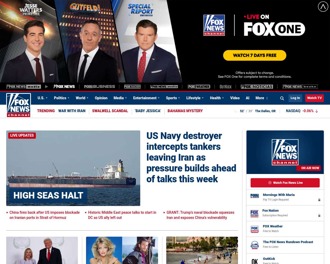Click the lock icon beside Fox Nation
This screenshot has height=264, width=330.
319,216
